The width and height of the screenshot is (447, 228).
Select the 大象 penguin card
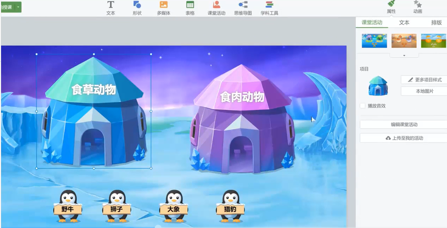pyautogui.click(x=174, y=206)
